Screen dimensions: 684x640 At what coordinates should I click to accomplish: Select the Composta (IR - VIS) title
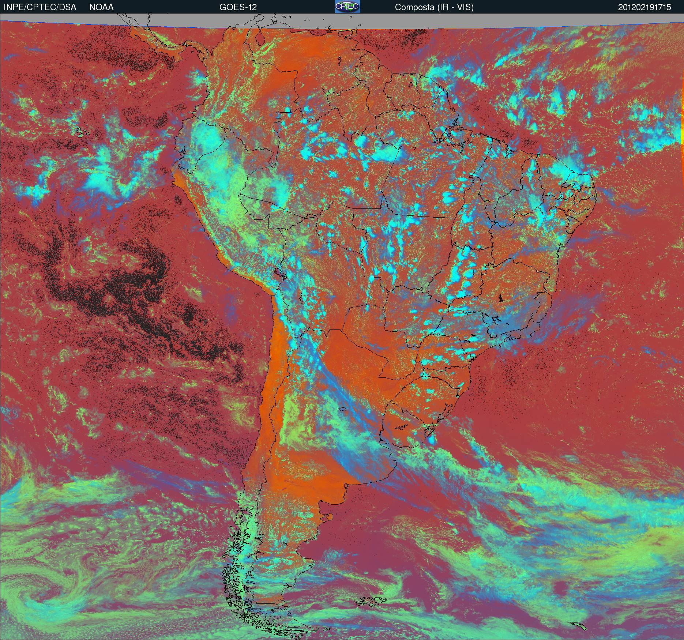(434, 7)
